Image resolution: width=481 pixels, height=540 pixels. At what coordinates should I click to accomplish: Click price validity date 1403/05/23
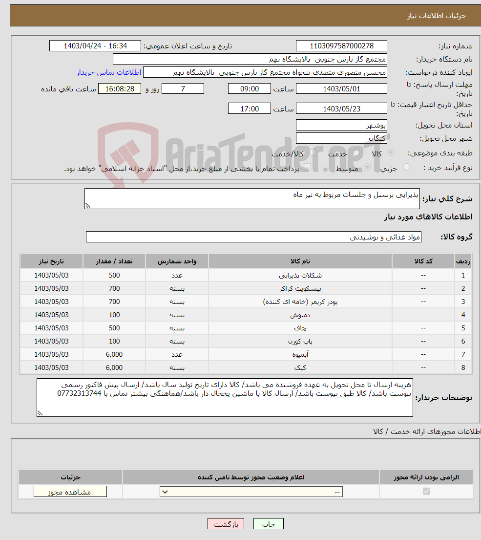[x=341, y=108]
